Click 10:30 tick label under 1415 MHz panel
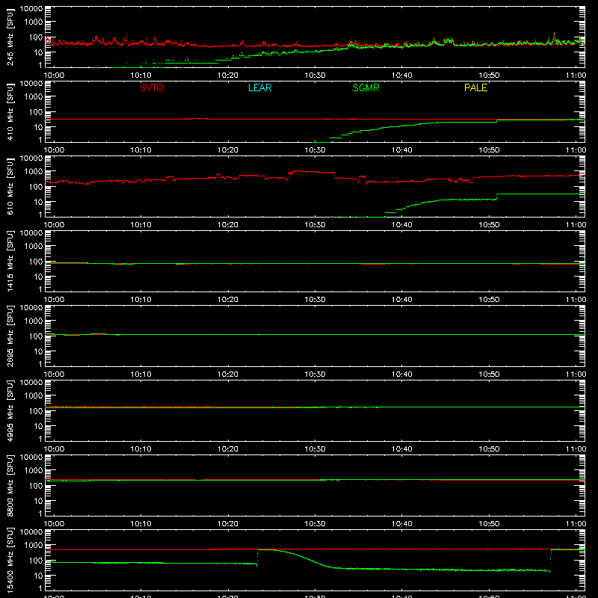598x598 pixels. click(315, 300)
